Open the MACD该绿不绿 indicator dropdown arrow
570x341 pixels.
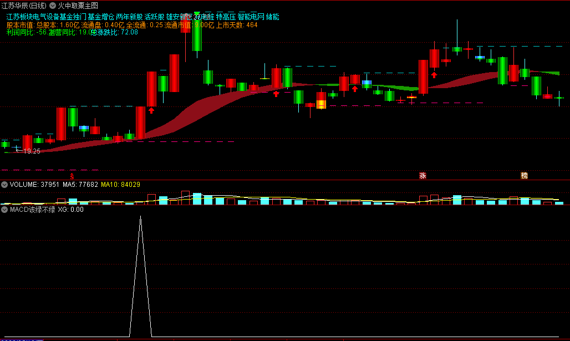click(4, 210)
